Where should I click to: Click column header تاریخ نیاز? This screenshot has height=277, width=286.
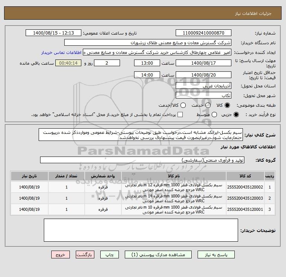pos(29,176)
